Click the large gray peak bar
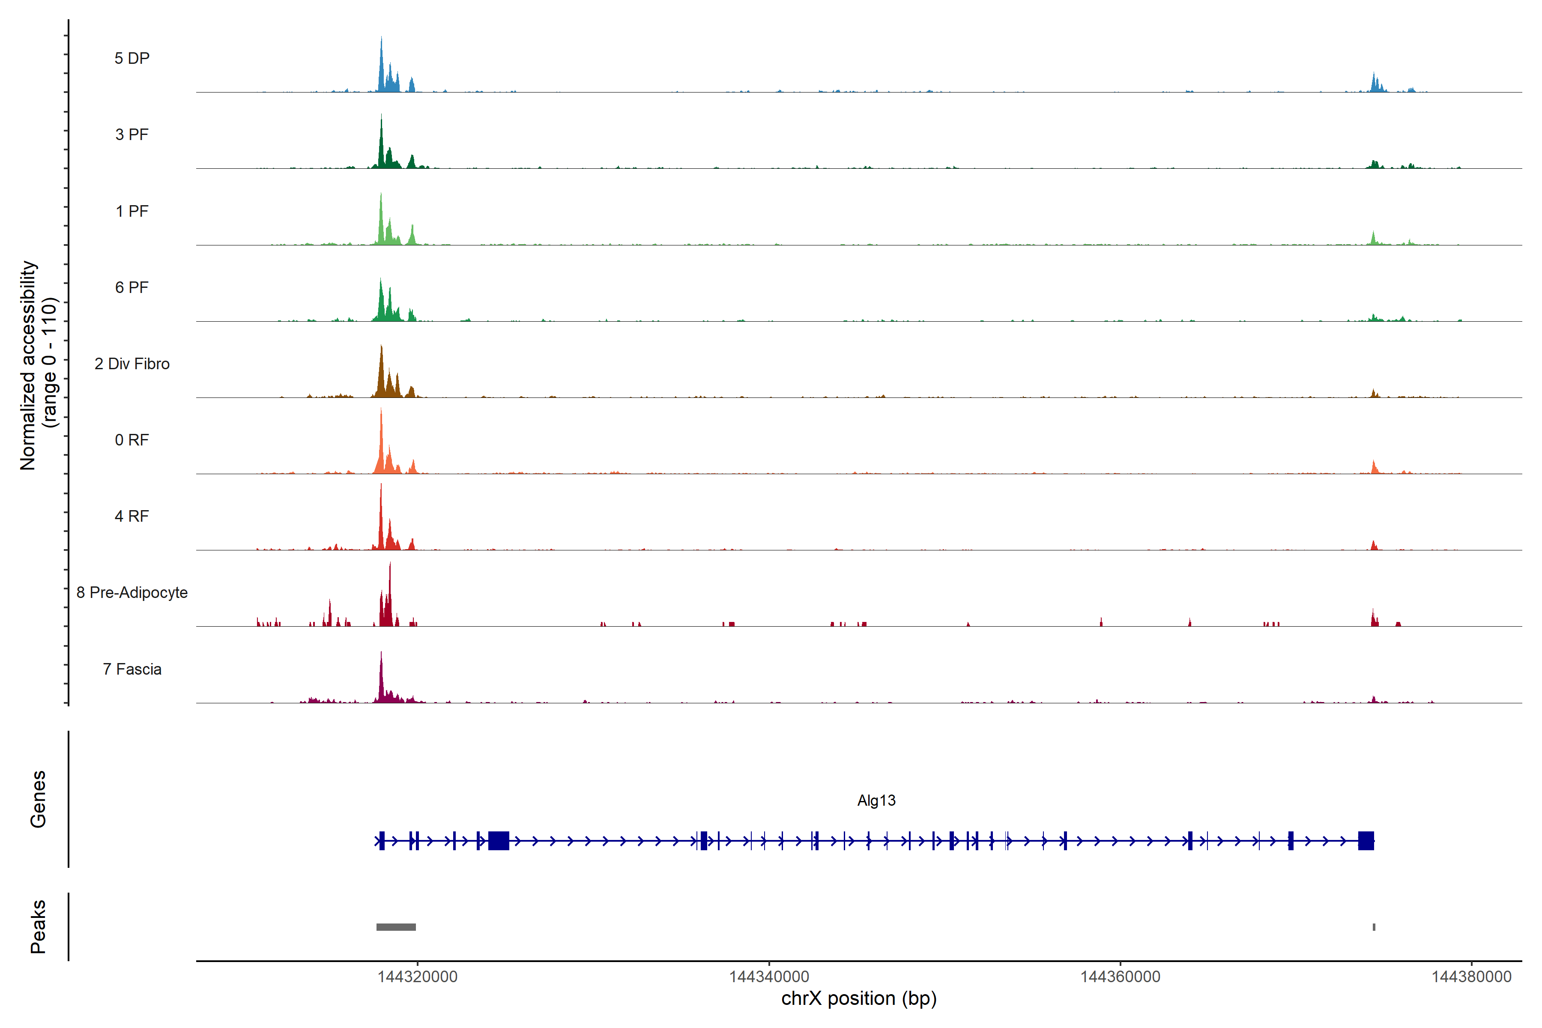1542x1028 pixels. [x=396, y=927]
